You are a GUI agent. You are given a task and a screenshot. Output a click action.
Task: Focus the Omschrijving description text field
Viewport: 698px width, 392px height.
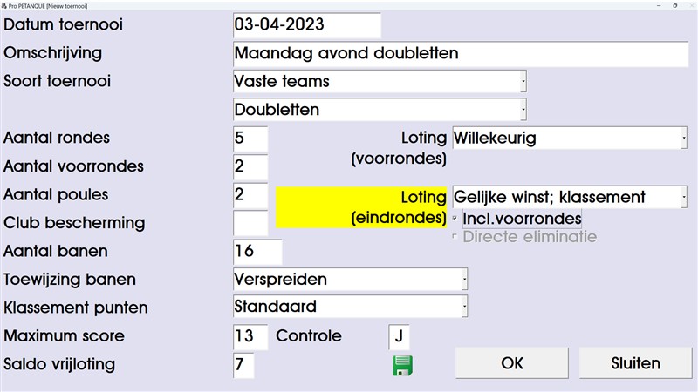461,53
